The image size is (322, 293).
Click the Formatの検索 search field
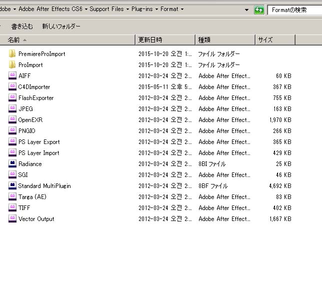(x=295, y=10)
